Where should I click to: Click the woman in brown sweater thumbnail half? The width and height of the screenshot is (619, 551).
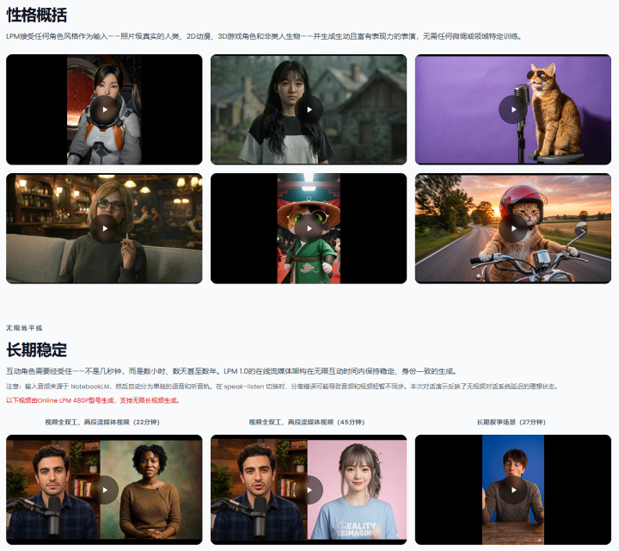[x=151, y=495]
